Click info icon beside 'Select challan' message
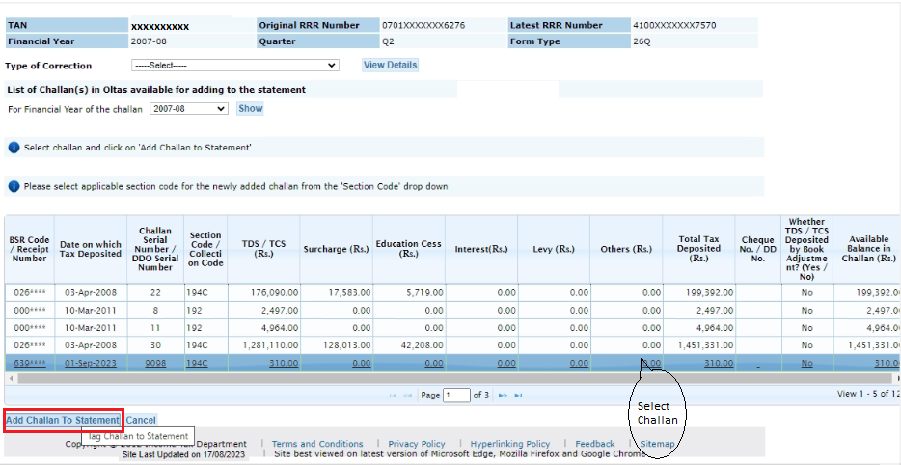The height and width of the screenshot is (465, 901). tap(14, 148)
